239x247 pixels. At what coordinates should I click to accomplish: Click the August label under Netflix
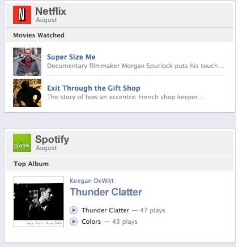point(46,20)
